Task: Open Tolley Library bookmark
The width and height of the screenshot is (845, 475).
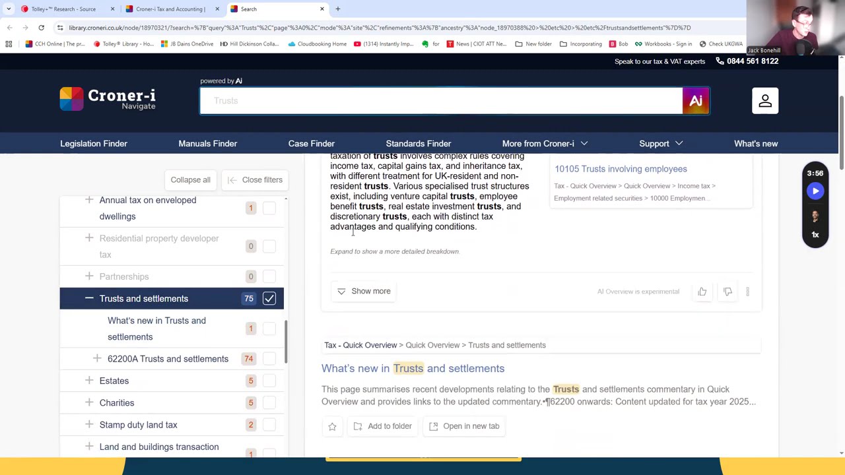Action: tap(123, 44)
